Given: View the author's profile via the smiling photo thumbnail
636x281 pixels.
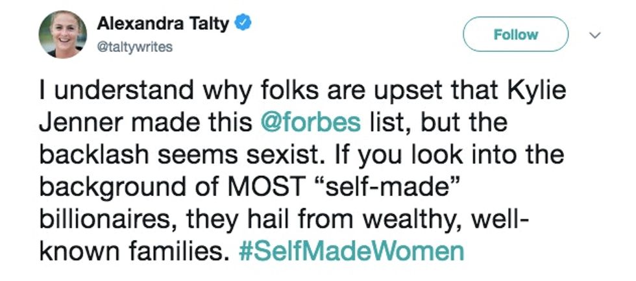Looking at the screenshot, I should click(x=62, y=35).
